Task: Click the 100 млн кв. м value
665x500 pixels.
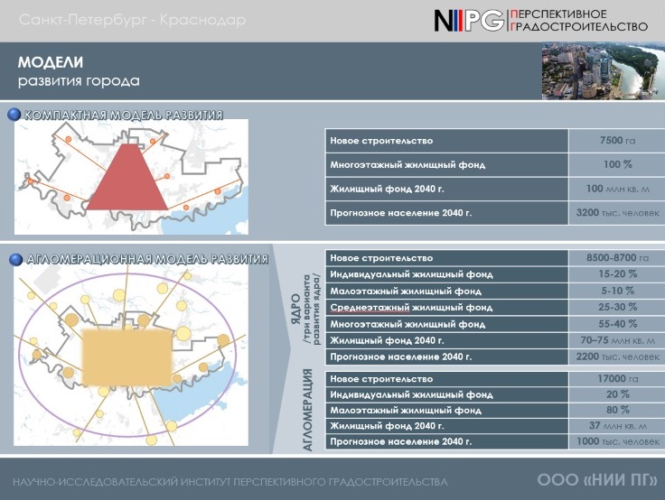Action: click(617, 189)
